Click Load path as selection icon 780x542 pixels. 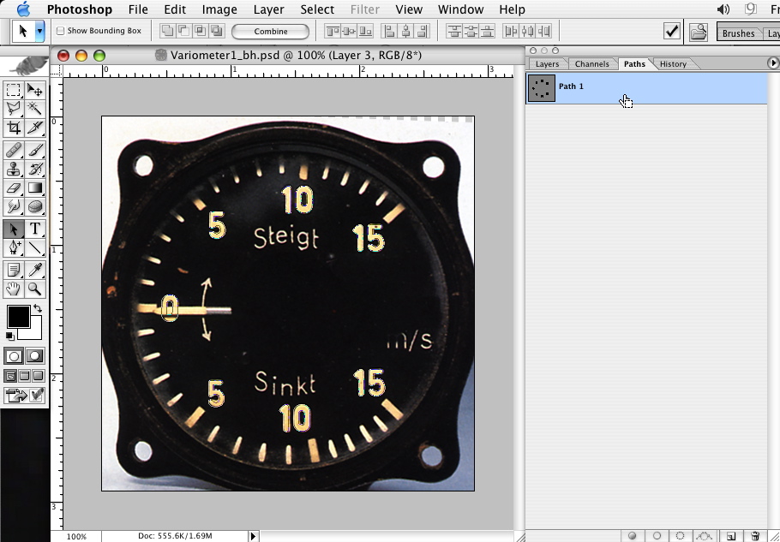pos(681,536)
